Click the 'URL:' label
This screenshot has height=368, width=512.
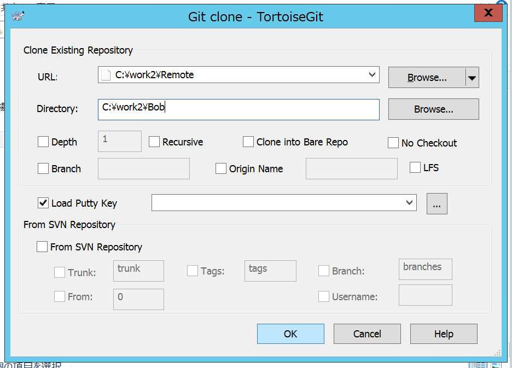48,77
